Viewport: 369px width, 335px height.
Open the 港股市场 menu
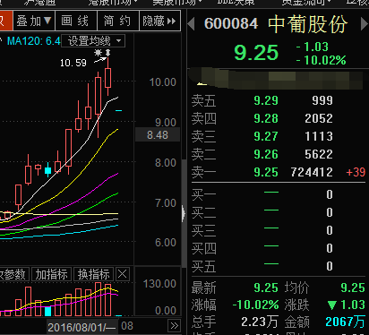click(113, 3)
